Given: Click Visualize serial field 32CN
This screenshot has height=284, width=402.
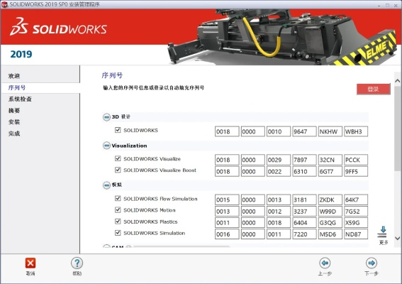Looking at the screenshot, I should (330, 160).
